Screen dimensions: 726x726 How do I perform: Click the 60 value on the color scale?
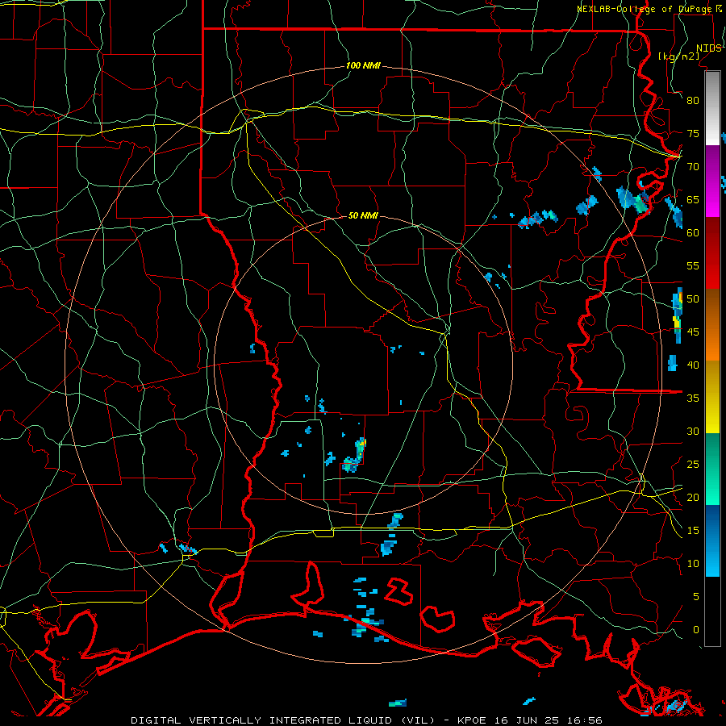pos(693,233)
